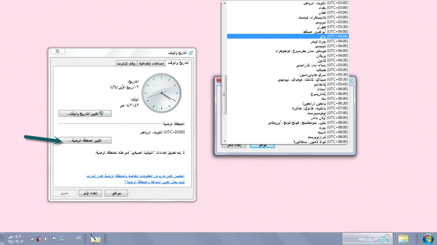Pick (UTC+04:30) كابول time zone entry
This screenshot has height=245, width=437.
tap(287, 60)
